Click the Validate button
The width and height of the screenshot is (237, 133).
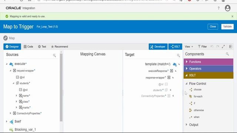(227, 27)
